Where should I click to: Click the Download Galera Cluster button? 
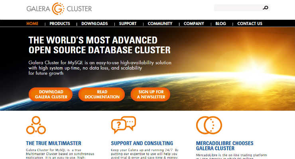[x=51, y=94]
